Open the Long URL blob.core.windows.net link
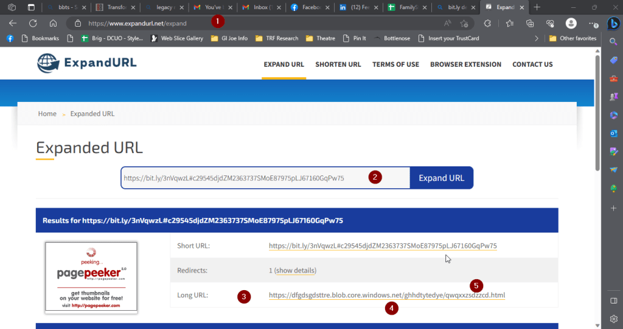 click(387, 295)
